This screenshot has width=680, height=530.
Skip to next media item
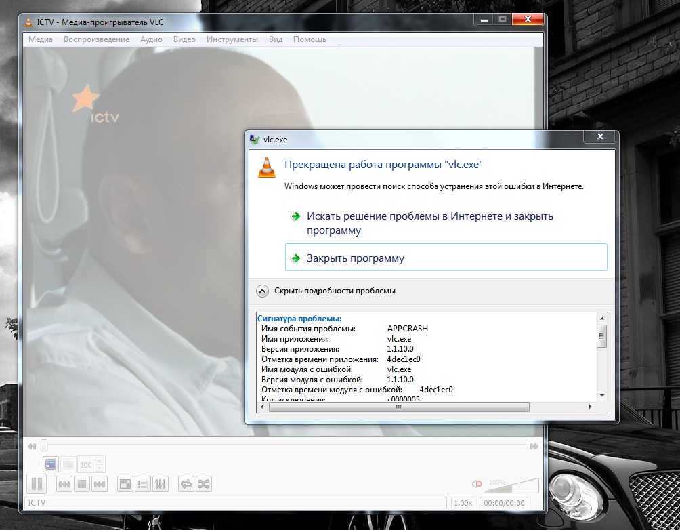click(100, 484)
